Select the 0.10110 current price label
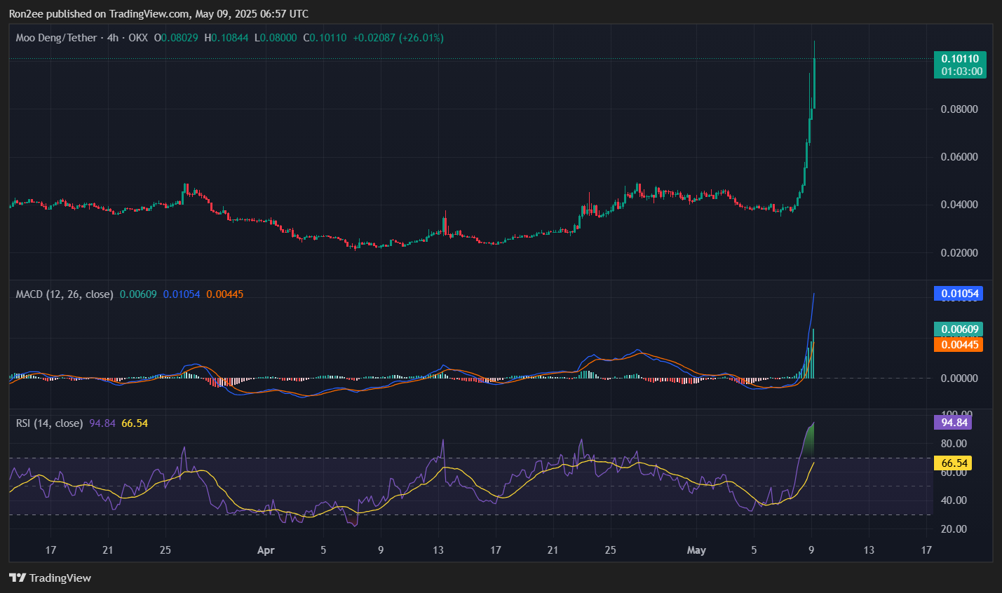 [959, 60]
